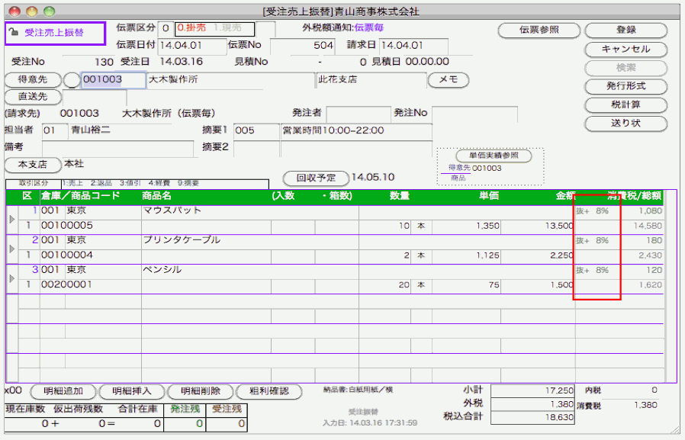Click the 倉庫／商品コード column header
This screenshot has height=440, width=685.
tap(80, 196)
